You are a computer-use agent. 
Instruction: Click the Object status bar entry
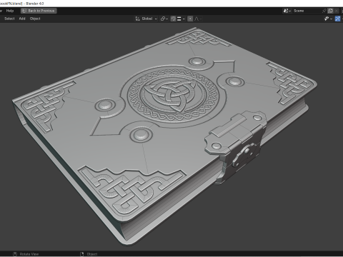[89, 254]
